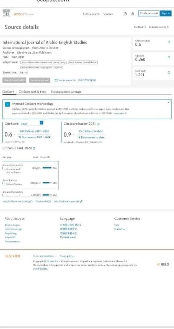Screen dimensions: 174x329
Task: Open the CiteScore year 2020 dropdown
Action: coord(41,123)
